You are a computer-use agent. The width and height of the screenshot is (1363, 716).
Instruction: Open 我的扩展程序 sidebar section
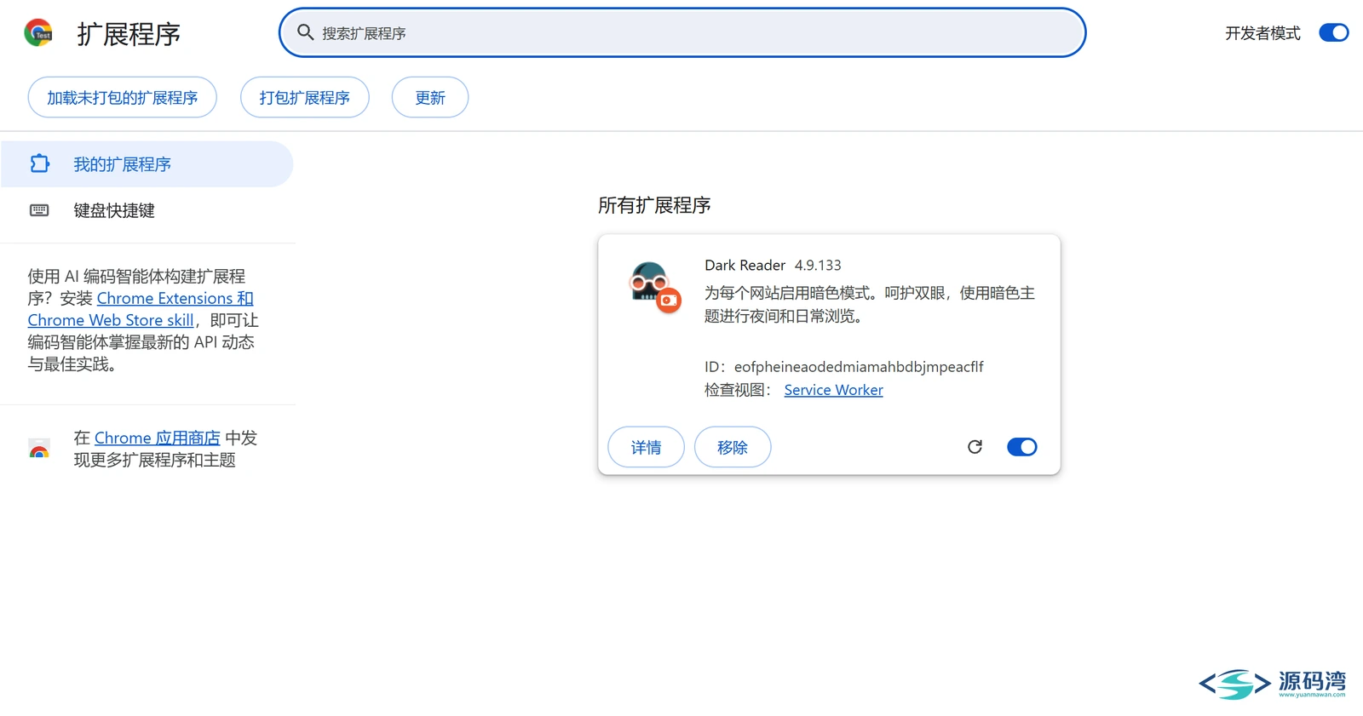click(147, 164)
